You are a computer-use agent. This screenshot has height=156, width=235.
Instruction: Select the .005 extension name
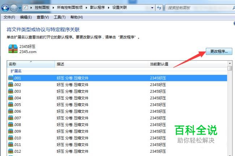(x=17, y=105)
